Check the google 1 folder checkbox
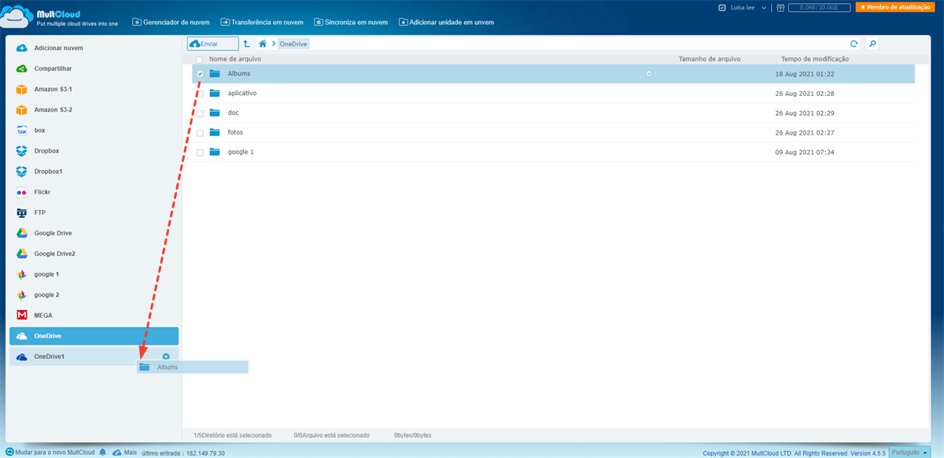This screenshot has width=944, height=458. 200,153
